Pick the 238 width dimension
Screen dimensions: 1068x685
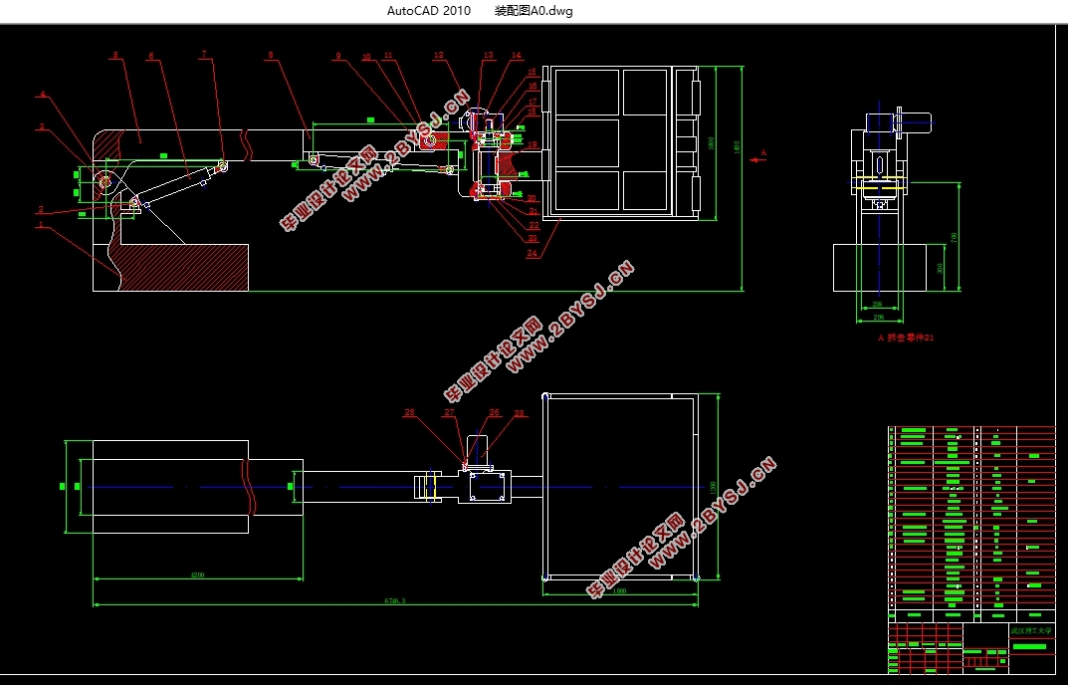877,305
